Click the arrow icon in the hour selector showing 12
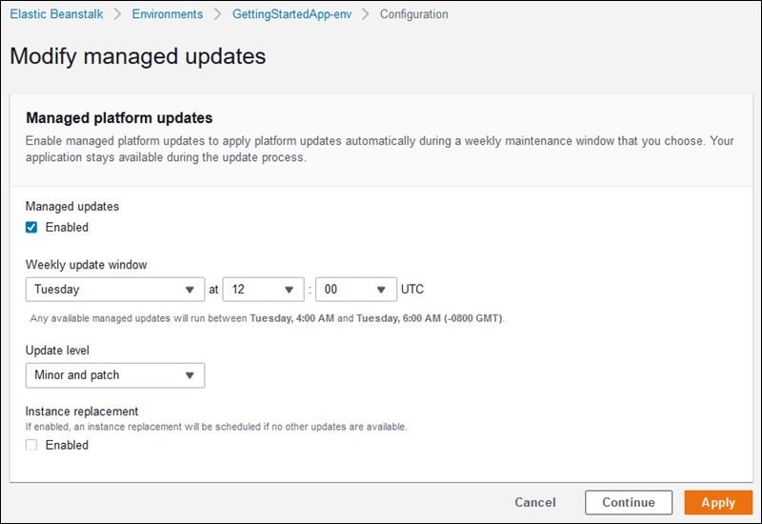This screenshot has width=762, height=524. tap(288, 290)
